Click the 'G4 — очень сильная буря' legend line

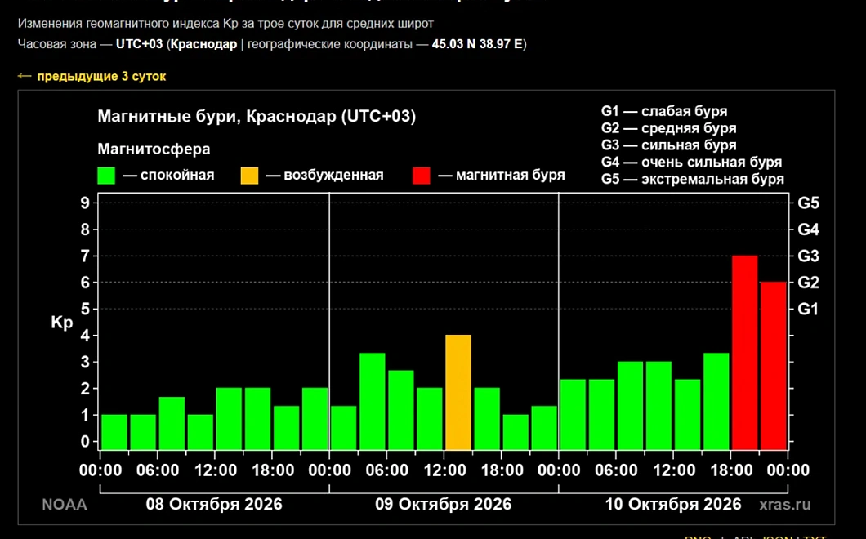click(x=691, y=163)
